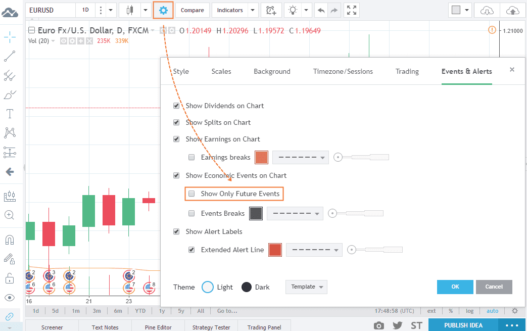527x331 pixels.
Task: Open chart settings gear icon
Action: click(x=163, y=10)
